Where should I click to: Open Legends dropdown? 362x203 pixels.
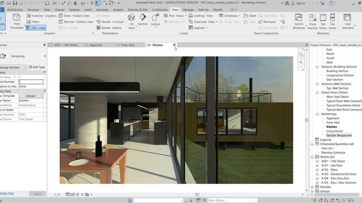198,28
